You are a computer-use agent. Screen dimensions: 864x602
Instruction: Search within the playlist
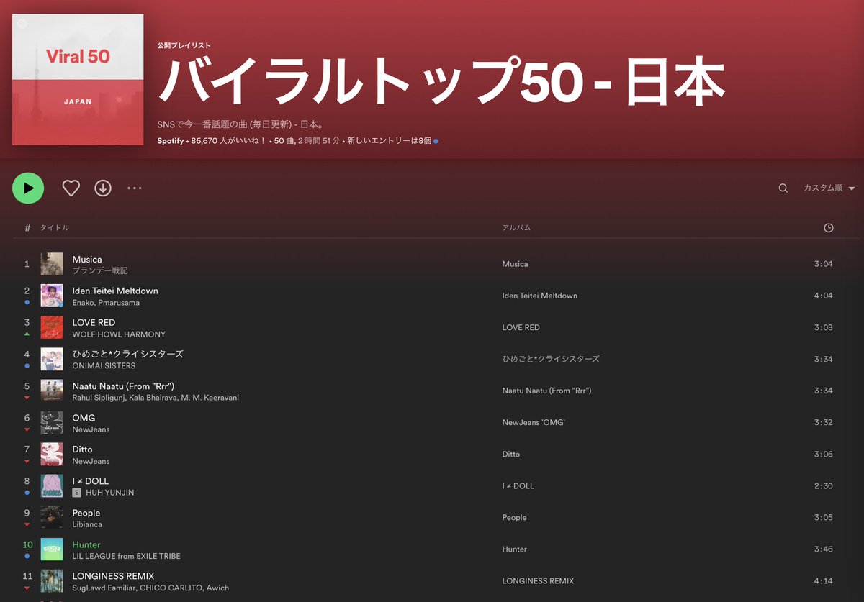pos(783,188)
